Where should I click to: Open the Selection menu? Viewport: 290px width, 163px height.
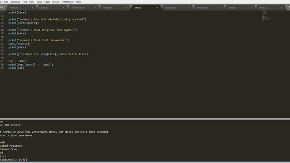15,2
